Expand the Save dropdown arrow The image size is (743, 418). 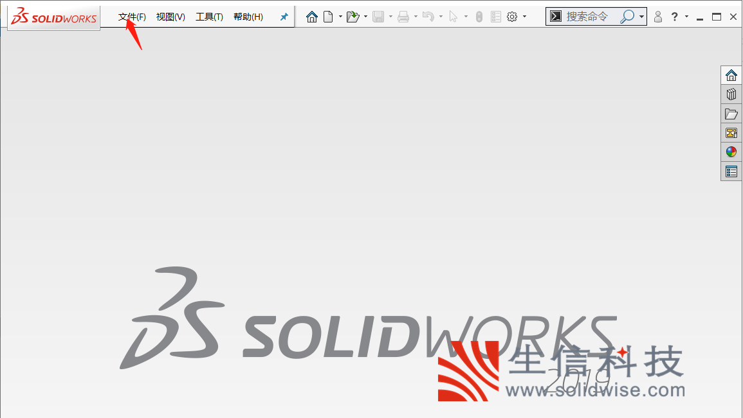(390, 17)
